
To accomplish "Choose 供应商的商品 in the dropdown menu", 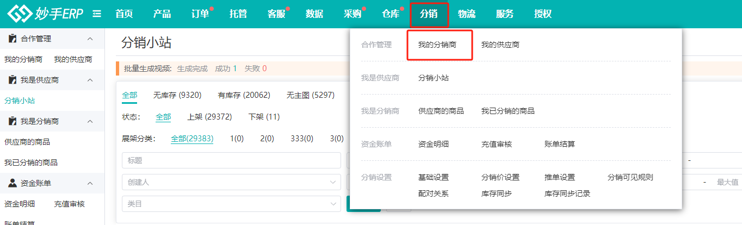I will [441, 111].
